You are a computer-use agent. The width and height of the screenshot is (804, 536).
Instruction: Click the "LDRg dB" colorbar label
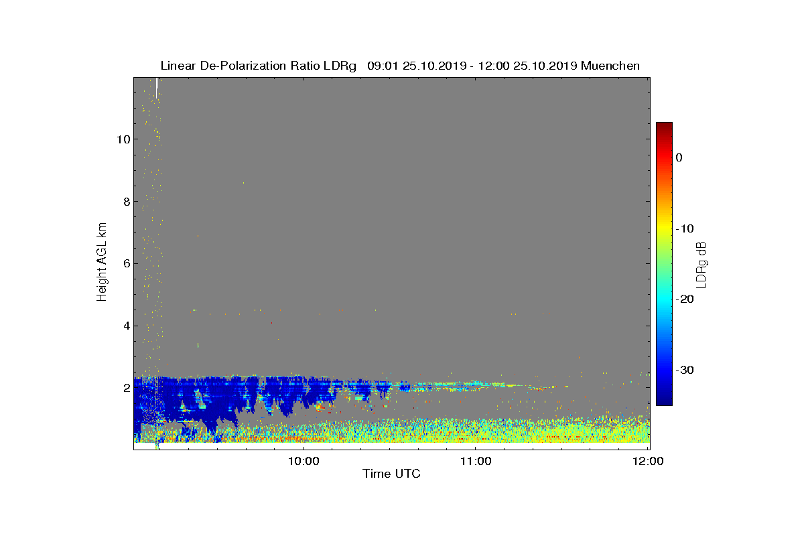click(x=701, y=264)
